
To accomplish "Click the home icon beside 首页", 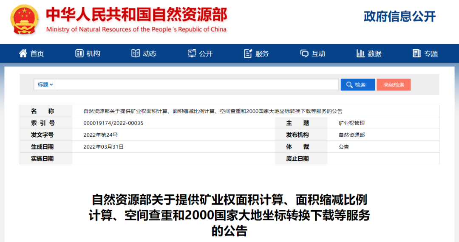I will coord(23,53).
